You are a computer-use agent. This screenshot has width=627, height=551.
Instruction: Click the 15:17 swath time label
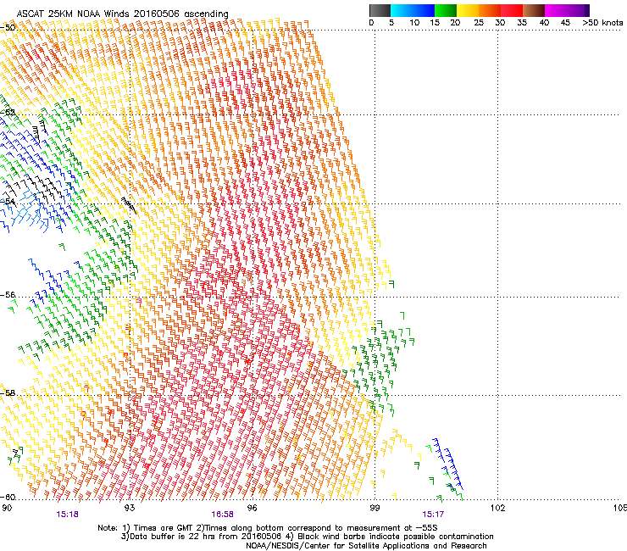pyautogui.click(x=433, y=515)
